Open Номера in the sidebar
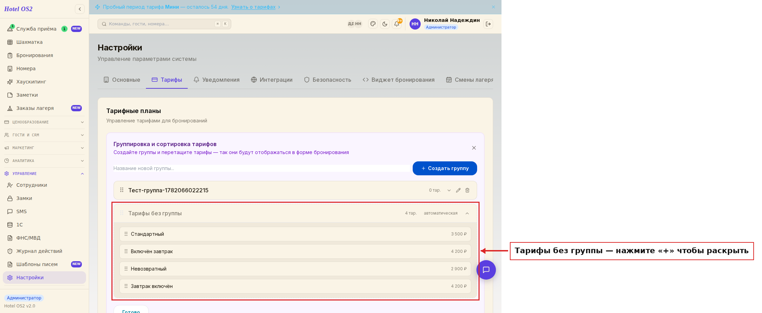 pos(44,69)
